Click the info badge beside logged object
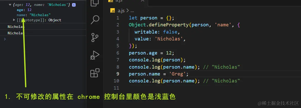 tap(74, 5)
